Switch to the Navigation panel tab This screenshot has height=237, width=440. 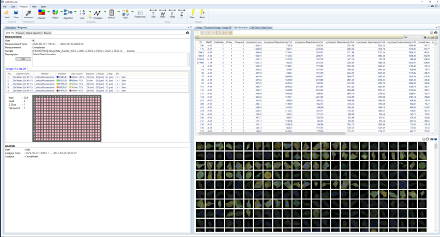click(11, 28)
